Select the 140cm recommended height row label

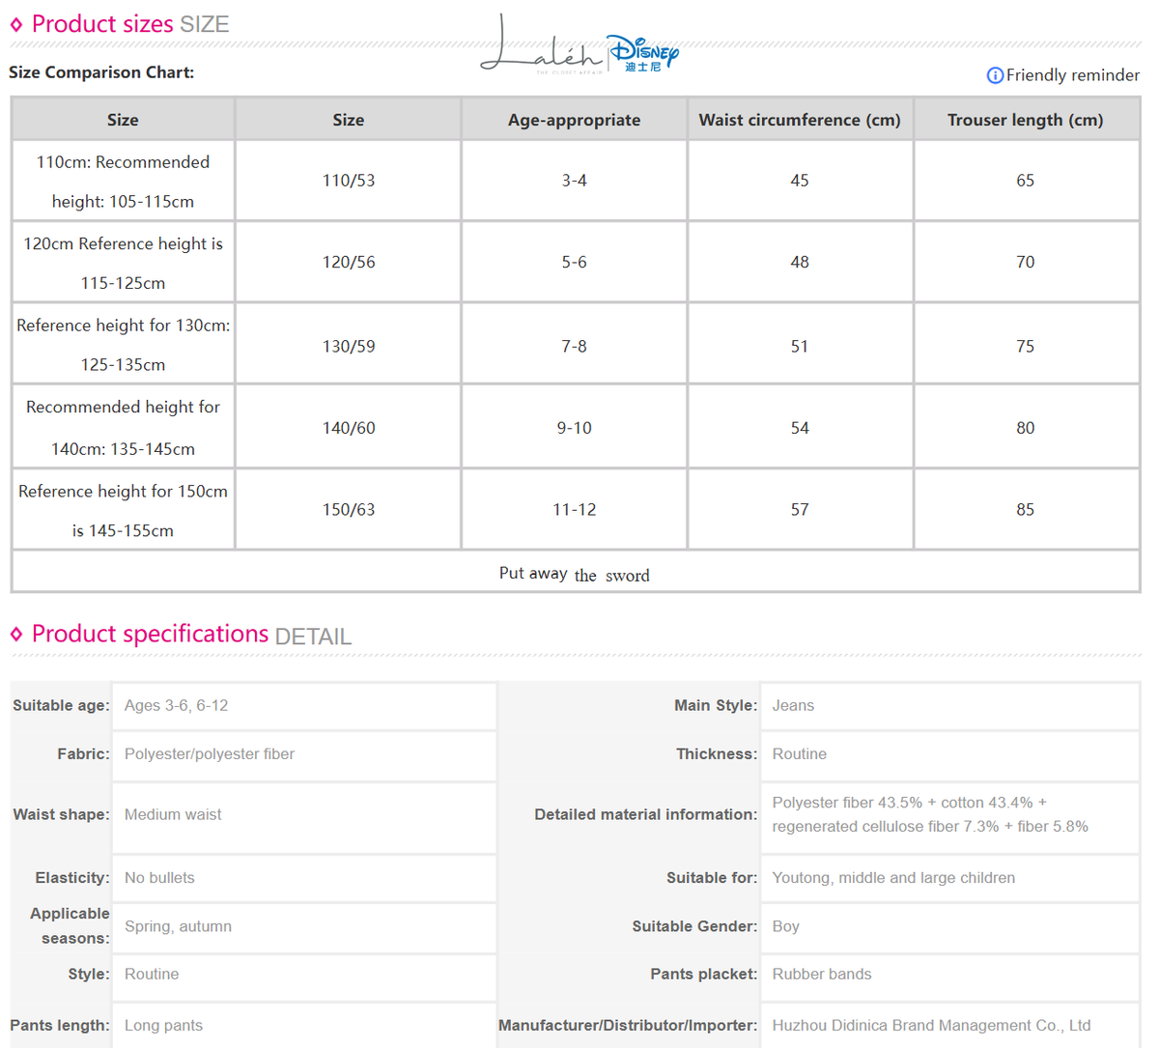coord(123,428)
